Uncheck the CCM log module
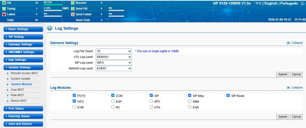This screenshot has width=306, height=128. pos(113,96)
